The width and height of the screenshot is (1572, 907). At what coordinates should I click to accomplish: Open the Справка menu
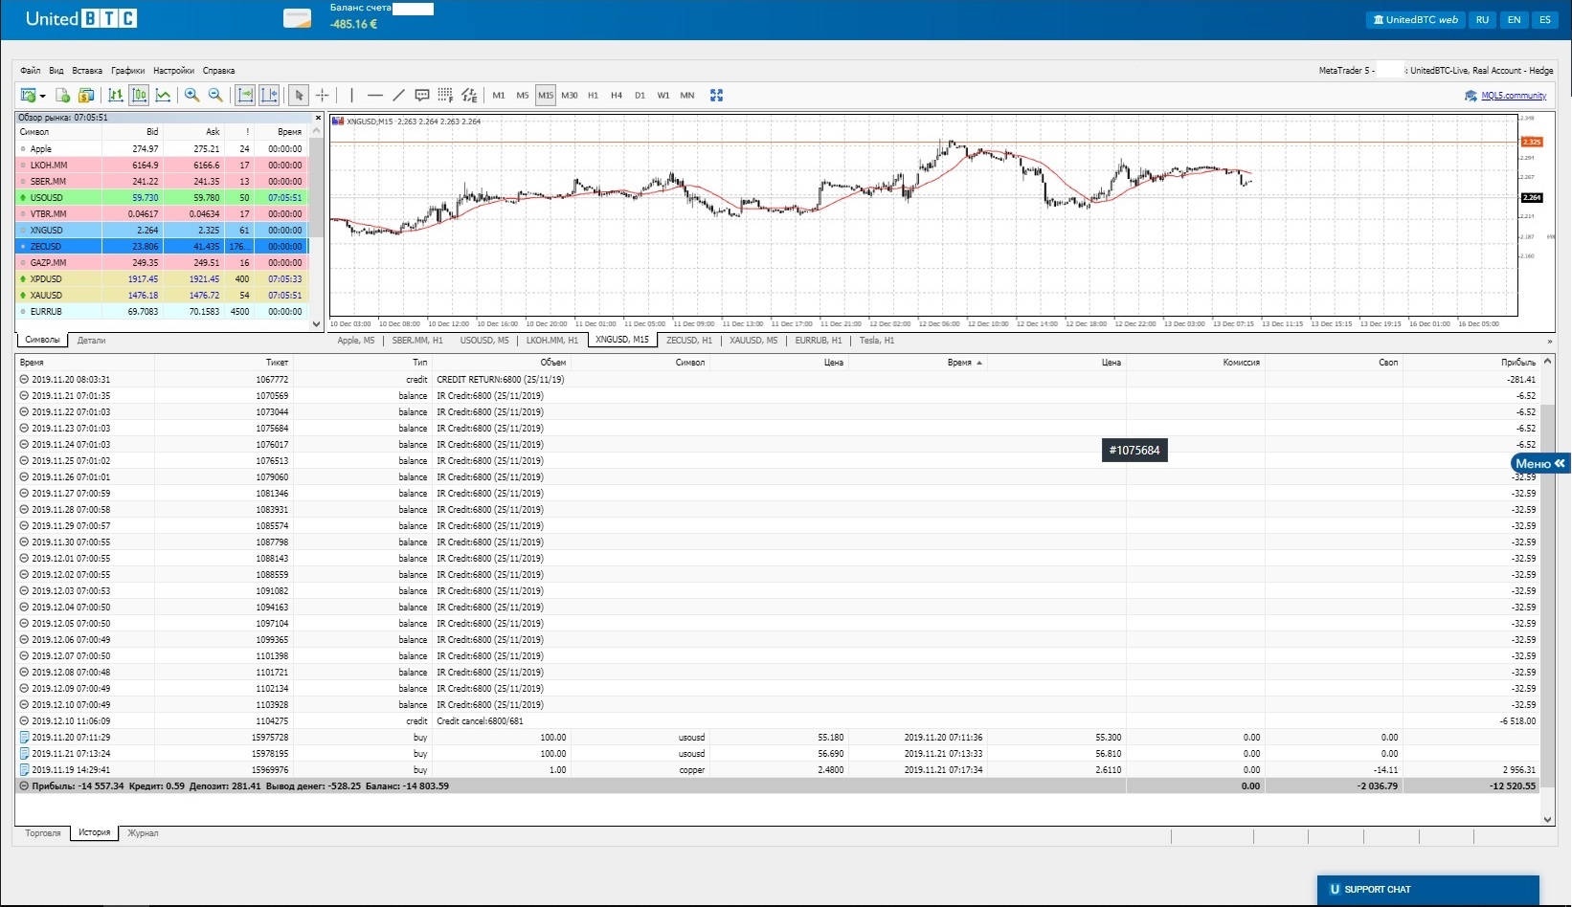(x=219, y=71)
